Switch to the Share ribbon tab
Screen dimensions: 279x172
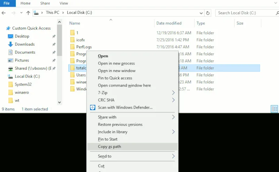tap(45, 3)
